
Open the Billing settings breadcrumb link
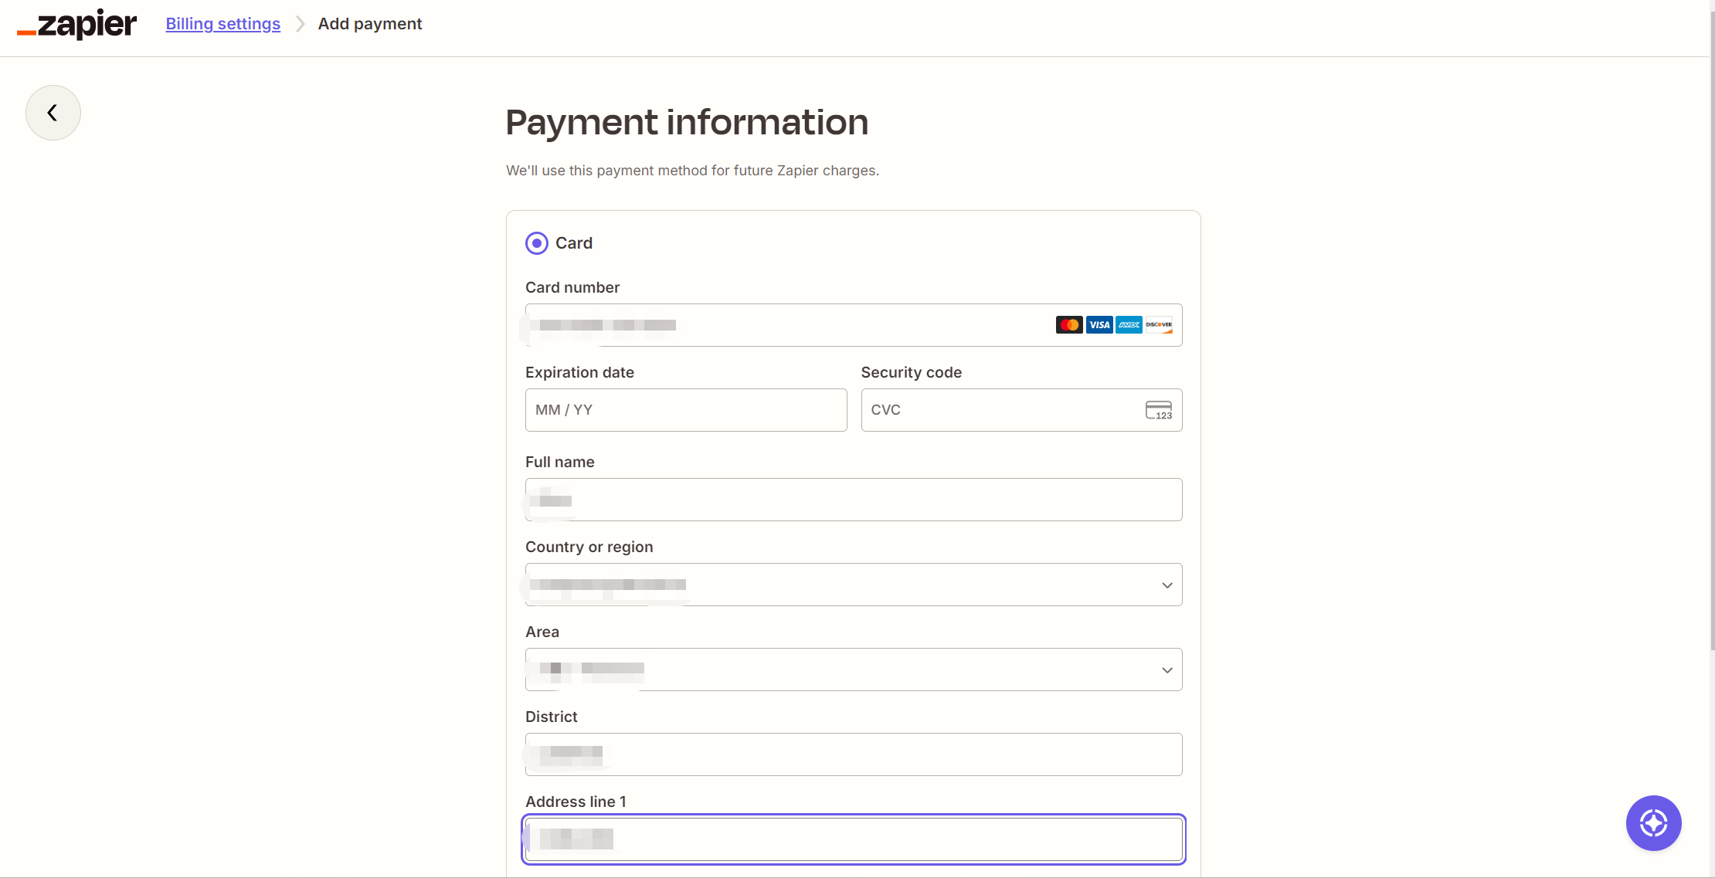(223, 24)
